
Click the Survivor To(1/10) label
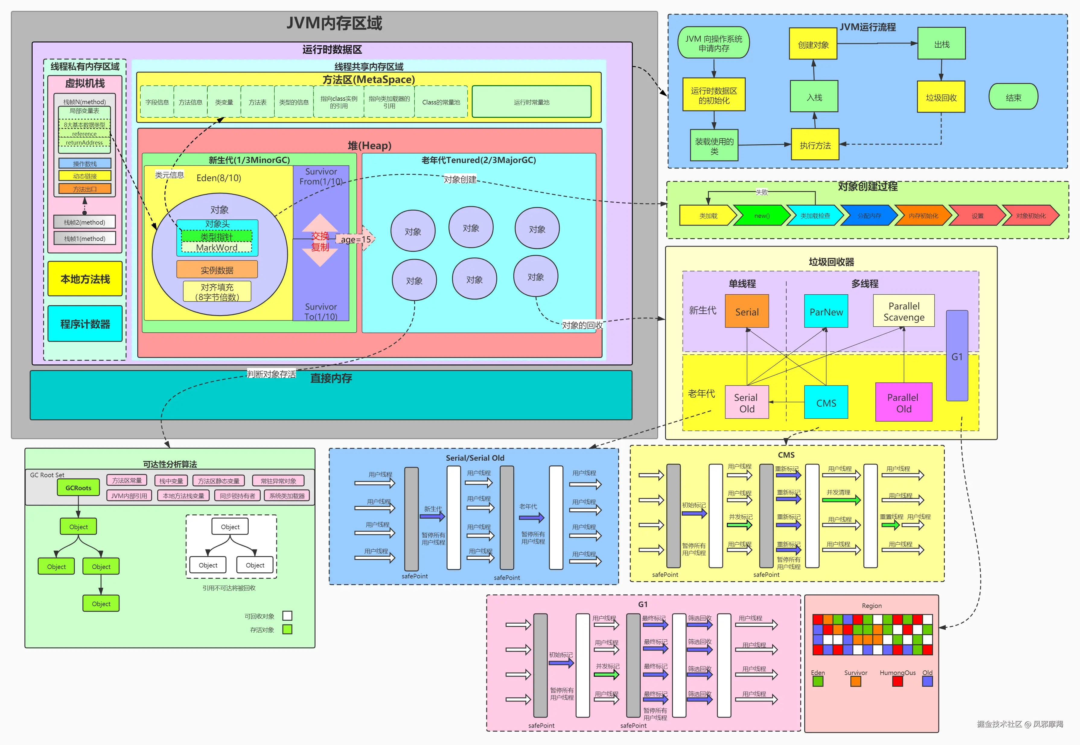tap(321, 311)
